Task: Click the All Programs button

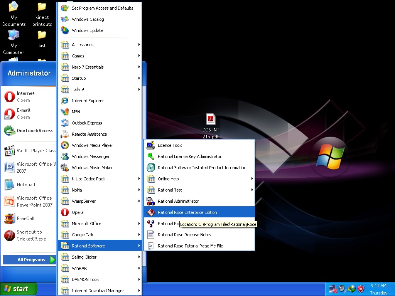Action: tap(29, 260)
